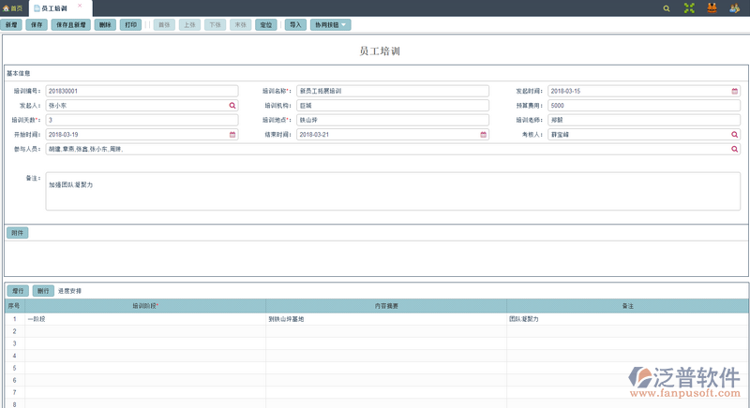Image resolution: width=750 pixels, height=408 pixels.
Task: Click lookup icon in 考核人 field
Action: coord(735,135)
